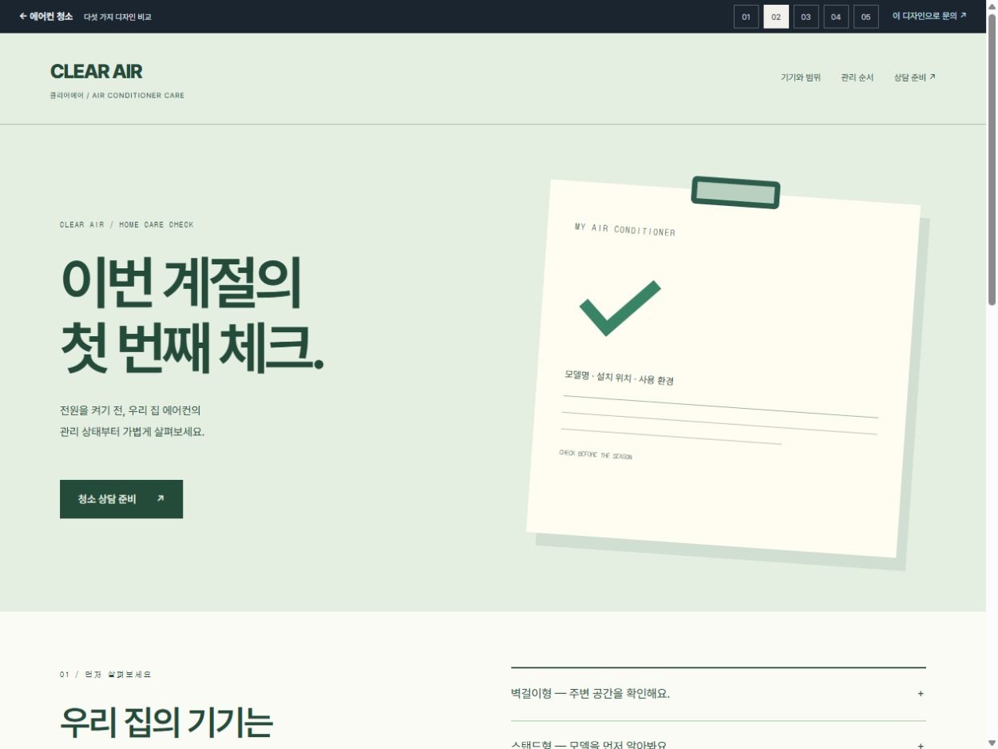Viewport: 998px width, 749px height.
Task: Open design tab 03
Action: click(806, 17)
